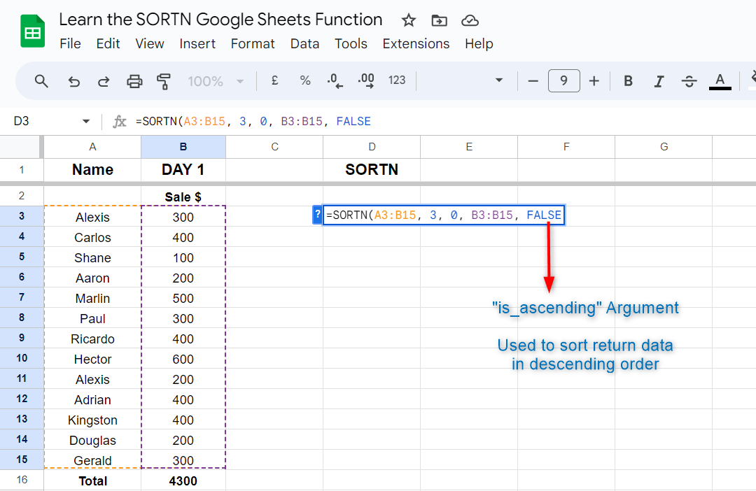Increase font size with plus button
Image resolution: width=756 pixels, height=491 pixels.
(x=594, y=81)
